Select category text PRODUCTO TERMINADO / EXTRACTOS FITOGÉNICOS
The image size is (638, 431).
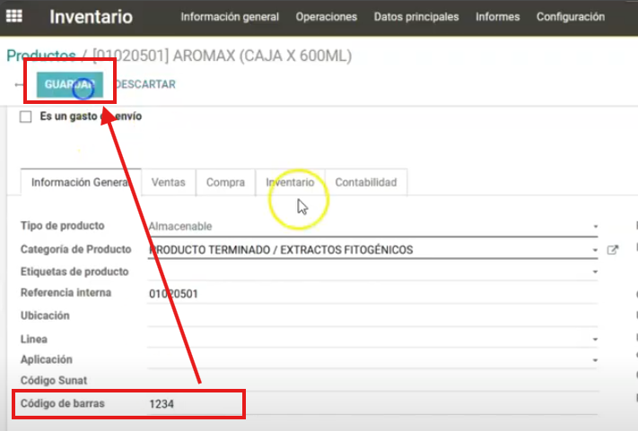pyautogui.click(x=281, y=250)
